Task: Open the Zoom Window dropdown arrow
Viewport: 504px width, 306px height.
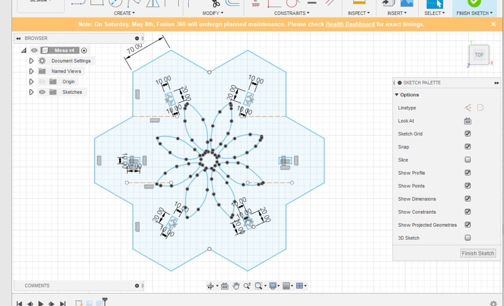Action: 265,286
